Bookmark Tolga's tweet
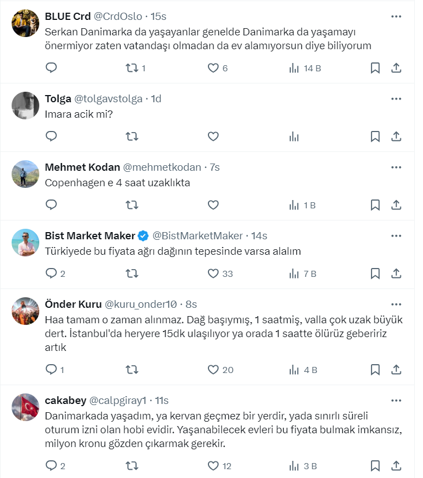Screen dimensions: 423x478 point(375,136)
